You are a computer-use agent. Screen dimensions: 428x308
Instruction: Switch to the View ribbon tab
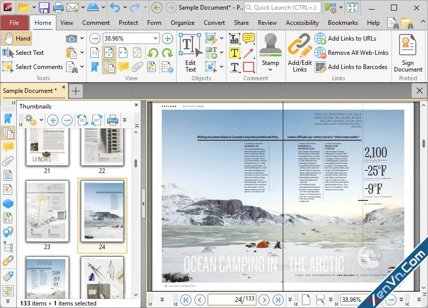(x=67, y=23)
